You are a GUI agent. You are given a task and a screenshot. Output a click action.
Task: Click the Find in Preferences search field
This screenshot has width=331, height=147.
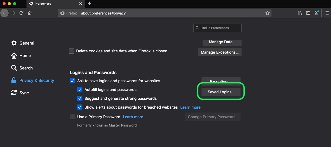(x=217, y=28)
